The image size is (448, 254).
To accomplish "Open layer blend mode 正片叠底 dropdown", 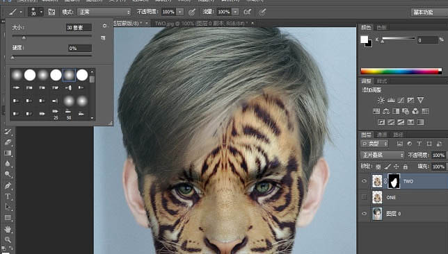I will tap(383, 155).
